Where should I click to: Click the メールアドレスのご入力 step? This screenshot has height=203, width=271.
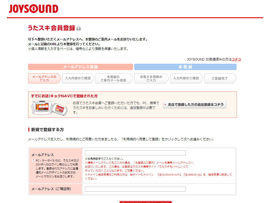(x=44, y=79)
